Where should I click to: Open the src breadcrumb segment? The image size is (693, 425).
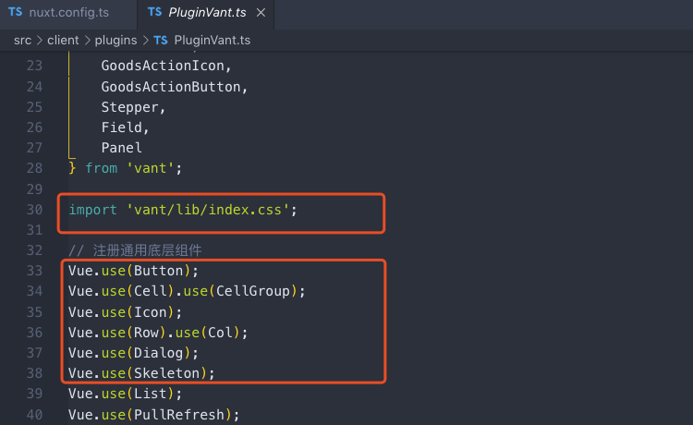pos(22,41)
